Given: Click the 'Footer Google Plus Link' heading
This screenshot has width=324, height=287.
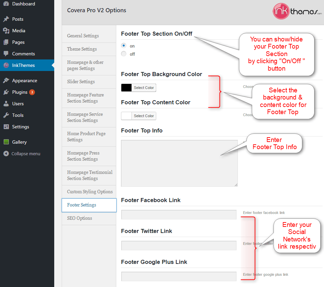Looking at the screenshot, I should pos(154,262).
